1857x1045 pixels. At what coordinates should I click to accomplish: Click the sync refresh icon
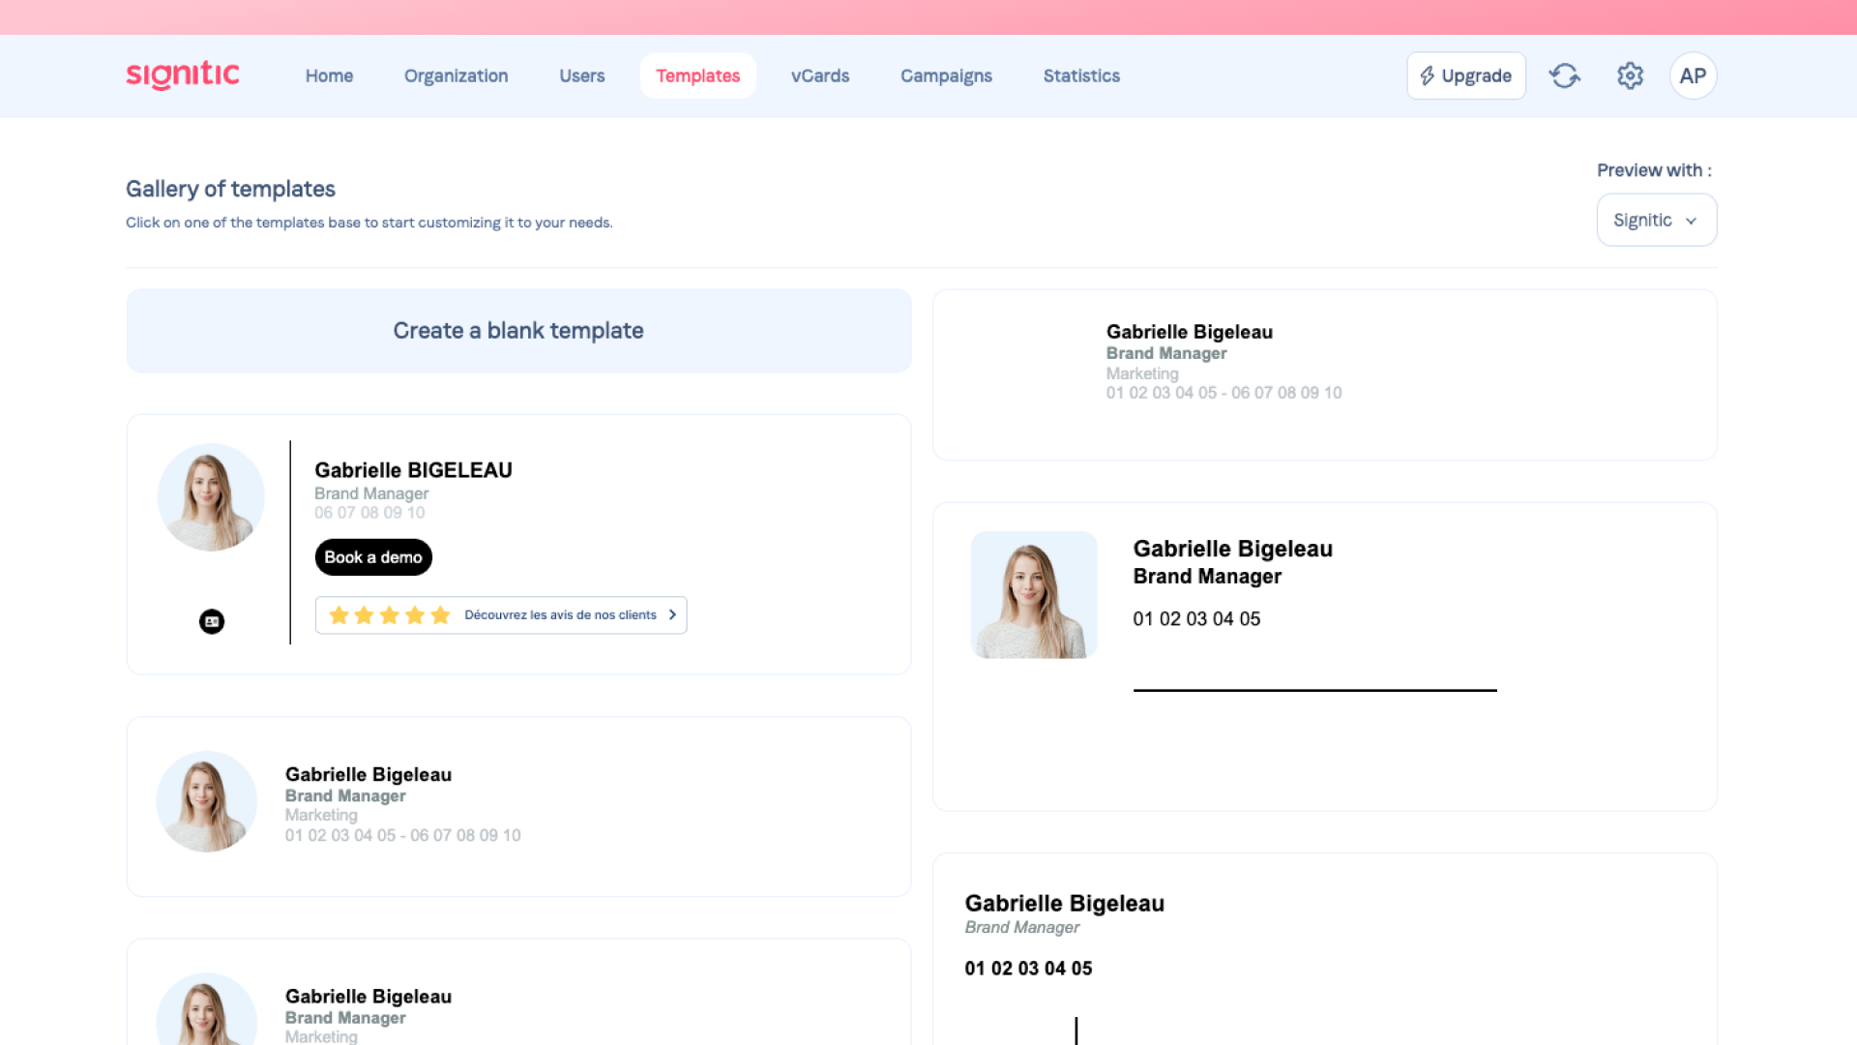pyautogui.click(x=1564, y=75)
